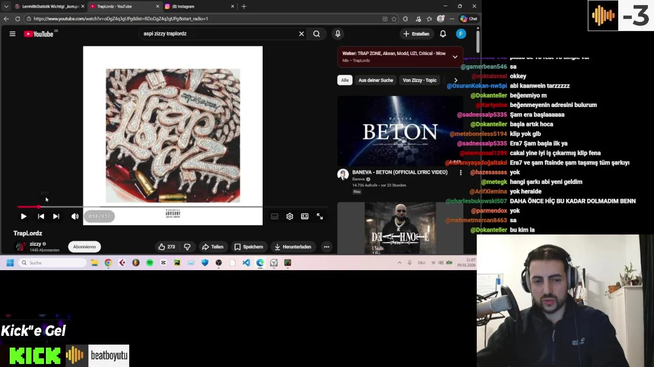Click the browser address bar URL
This screenshot has height=367, width=654.
pyautogui.click(x=121, y=19)
